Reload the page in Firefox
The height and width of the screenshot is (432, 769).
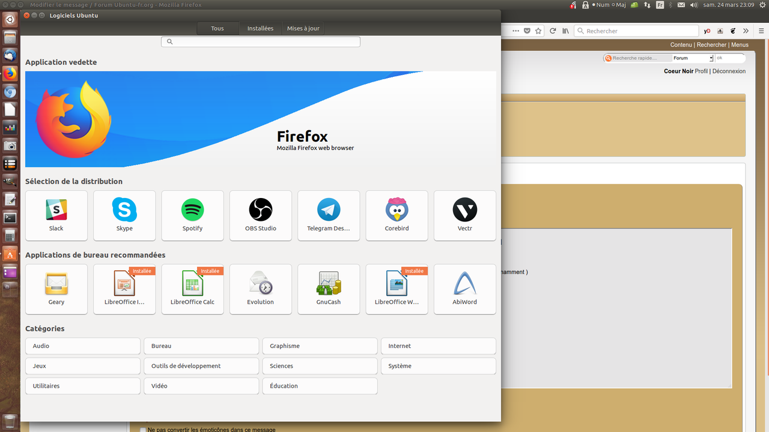[x=553, y=31]
